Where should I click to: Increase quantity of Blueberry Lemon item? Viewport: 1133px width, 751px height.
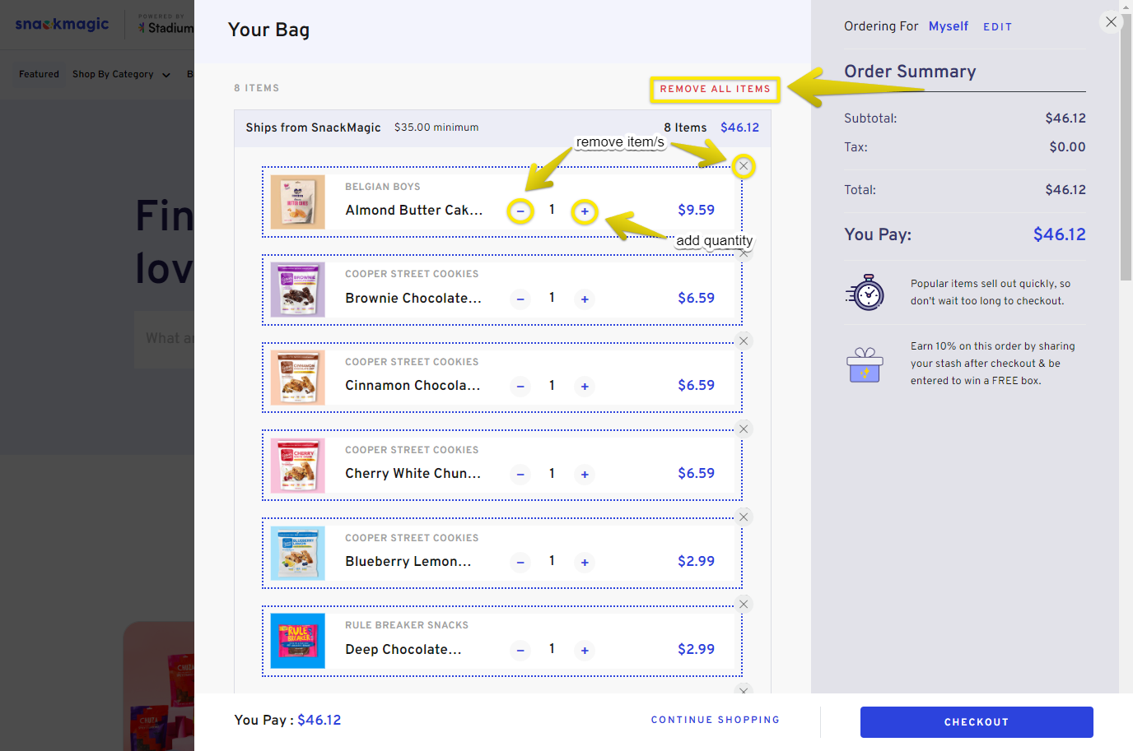pyautogui.click(x=585, y=563)
